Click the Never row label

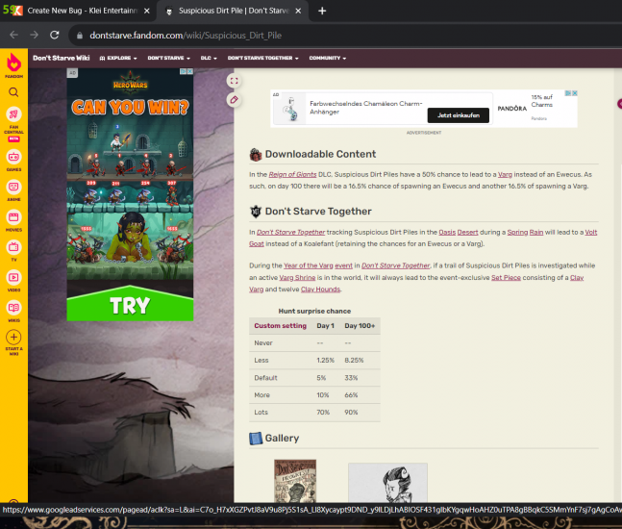point(263,342)
